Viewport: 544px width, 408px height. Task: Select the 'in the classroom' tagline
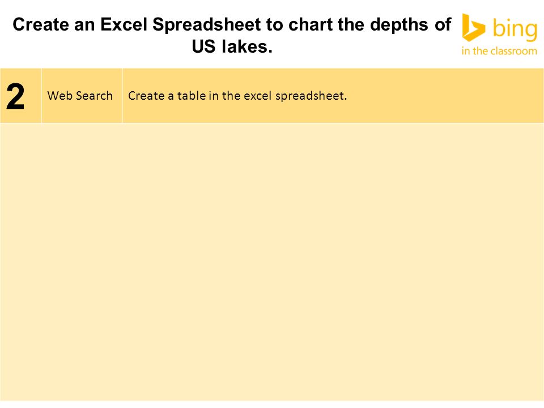click(x=499, y=51)
